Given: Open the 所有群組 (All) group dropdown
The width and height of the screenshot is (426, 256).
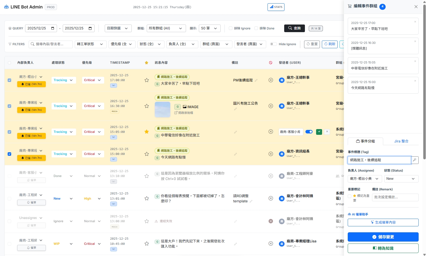Looking at the screenshot, I should pos(166,28).
